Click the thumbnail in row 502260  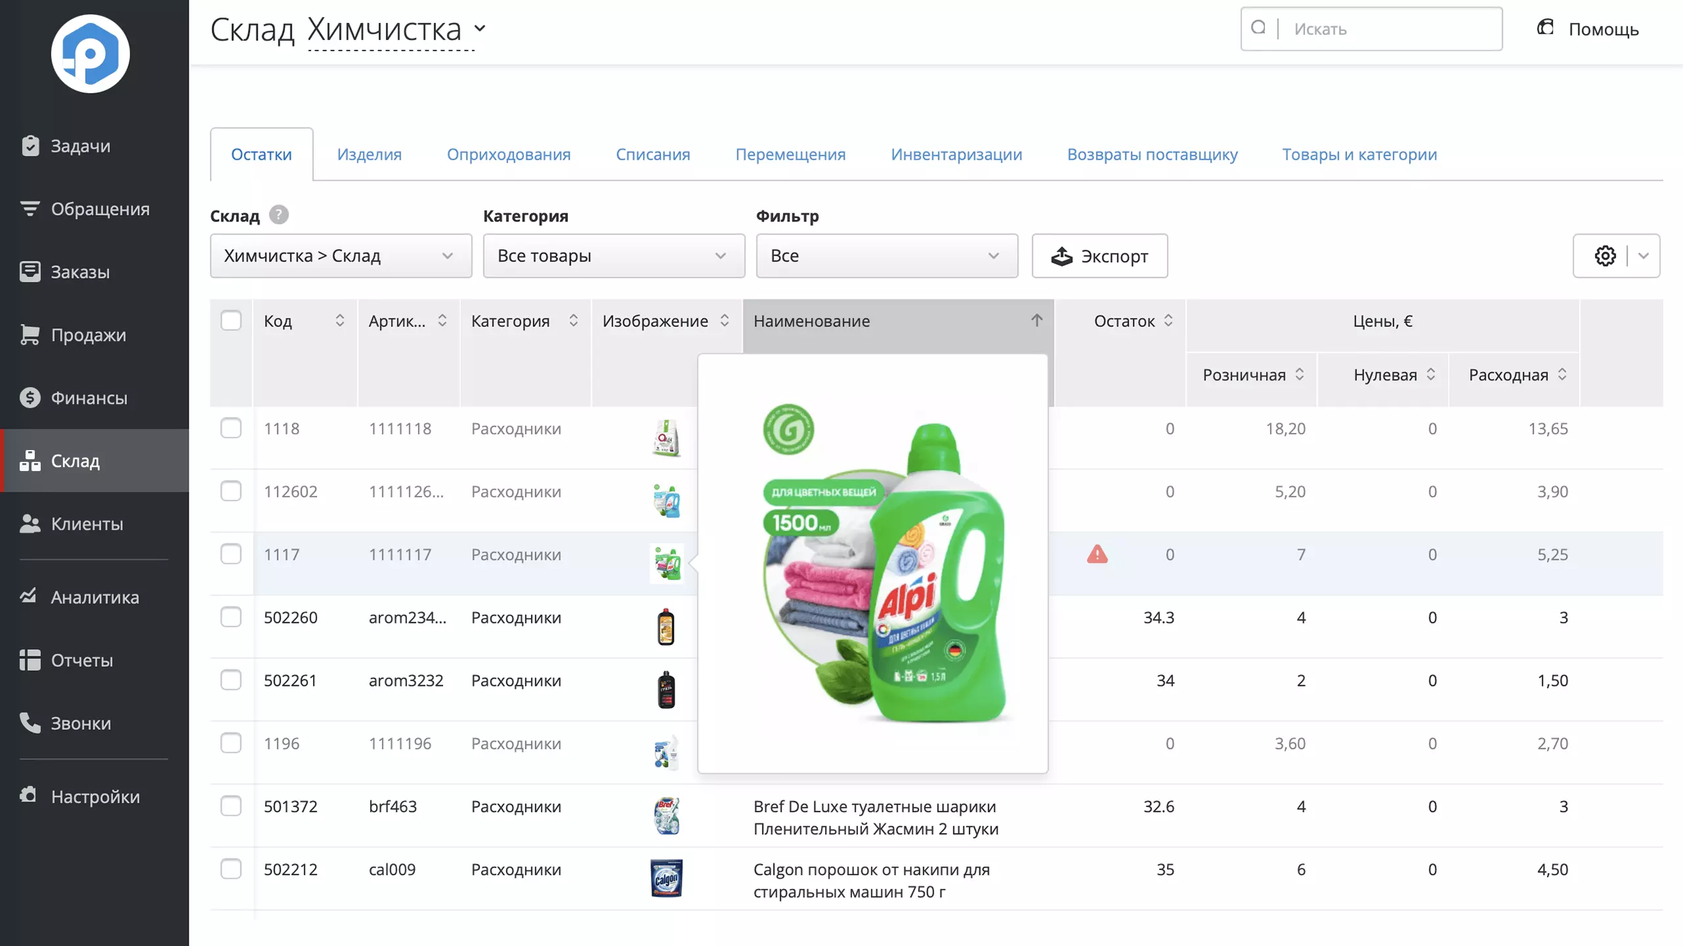tap(666, 627)
